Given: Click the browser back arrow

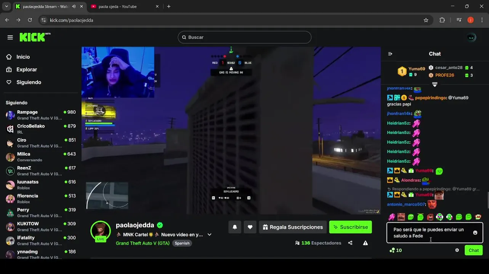Looking at the screenshot, I should coord(7,20).
